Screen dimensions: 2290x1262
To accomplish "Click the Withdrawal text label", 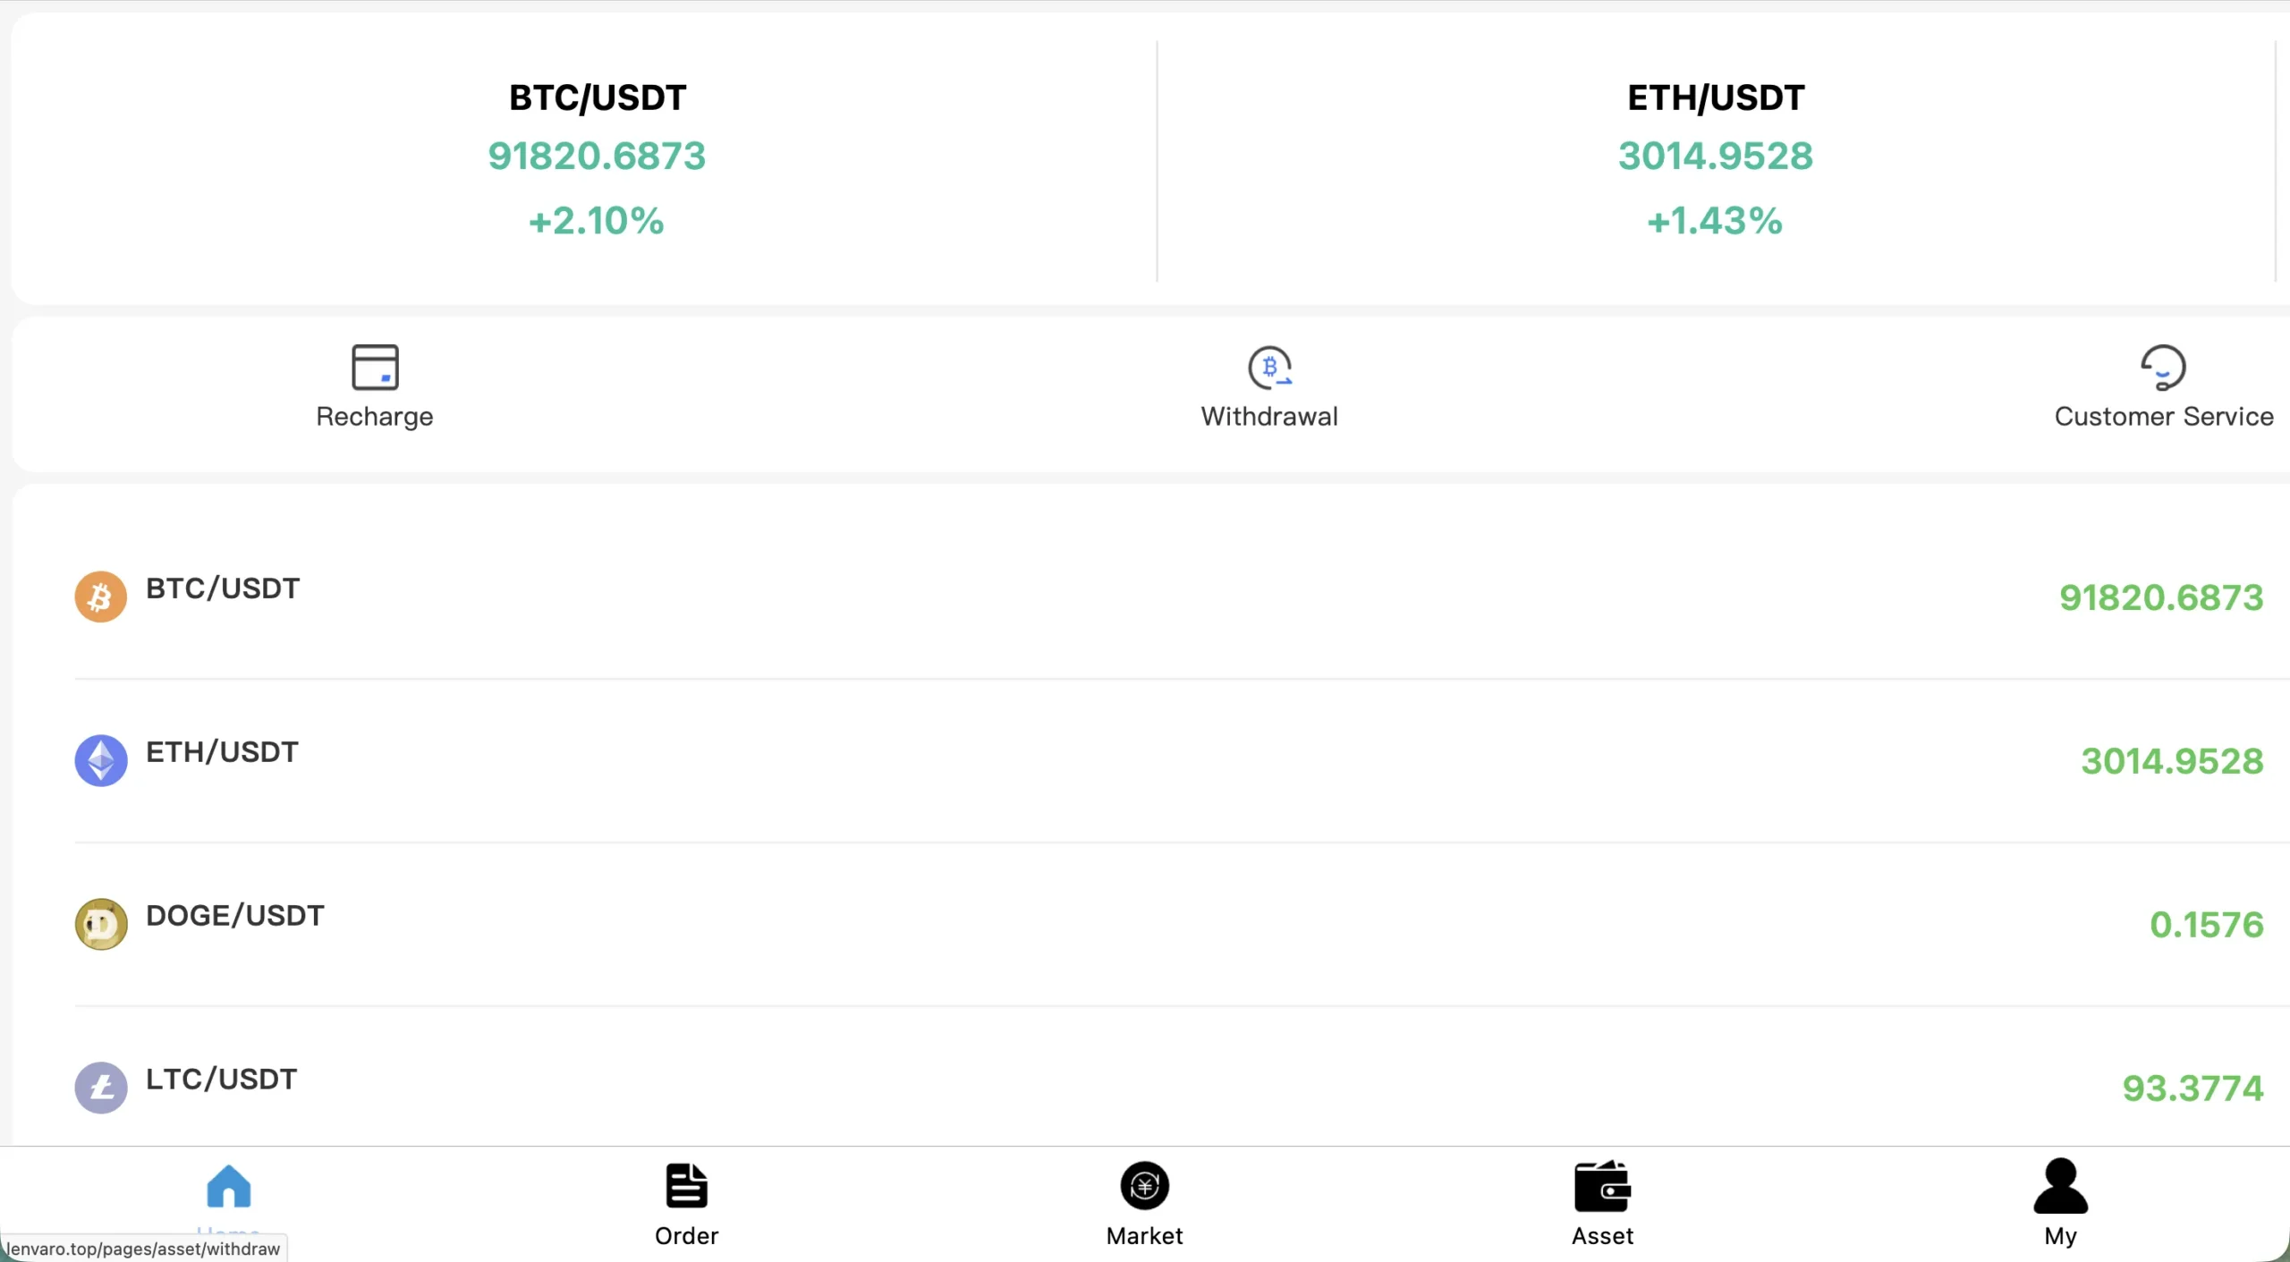I will 1269,417.
